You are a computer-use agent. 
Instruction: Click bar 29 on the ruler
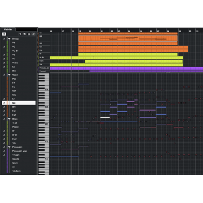click(x=180, y=31)
